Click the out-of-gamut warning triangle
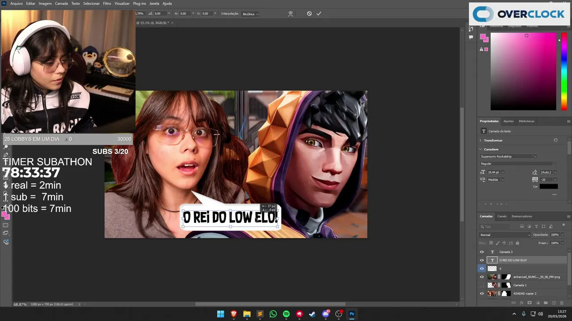 pos(482,49)
